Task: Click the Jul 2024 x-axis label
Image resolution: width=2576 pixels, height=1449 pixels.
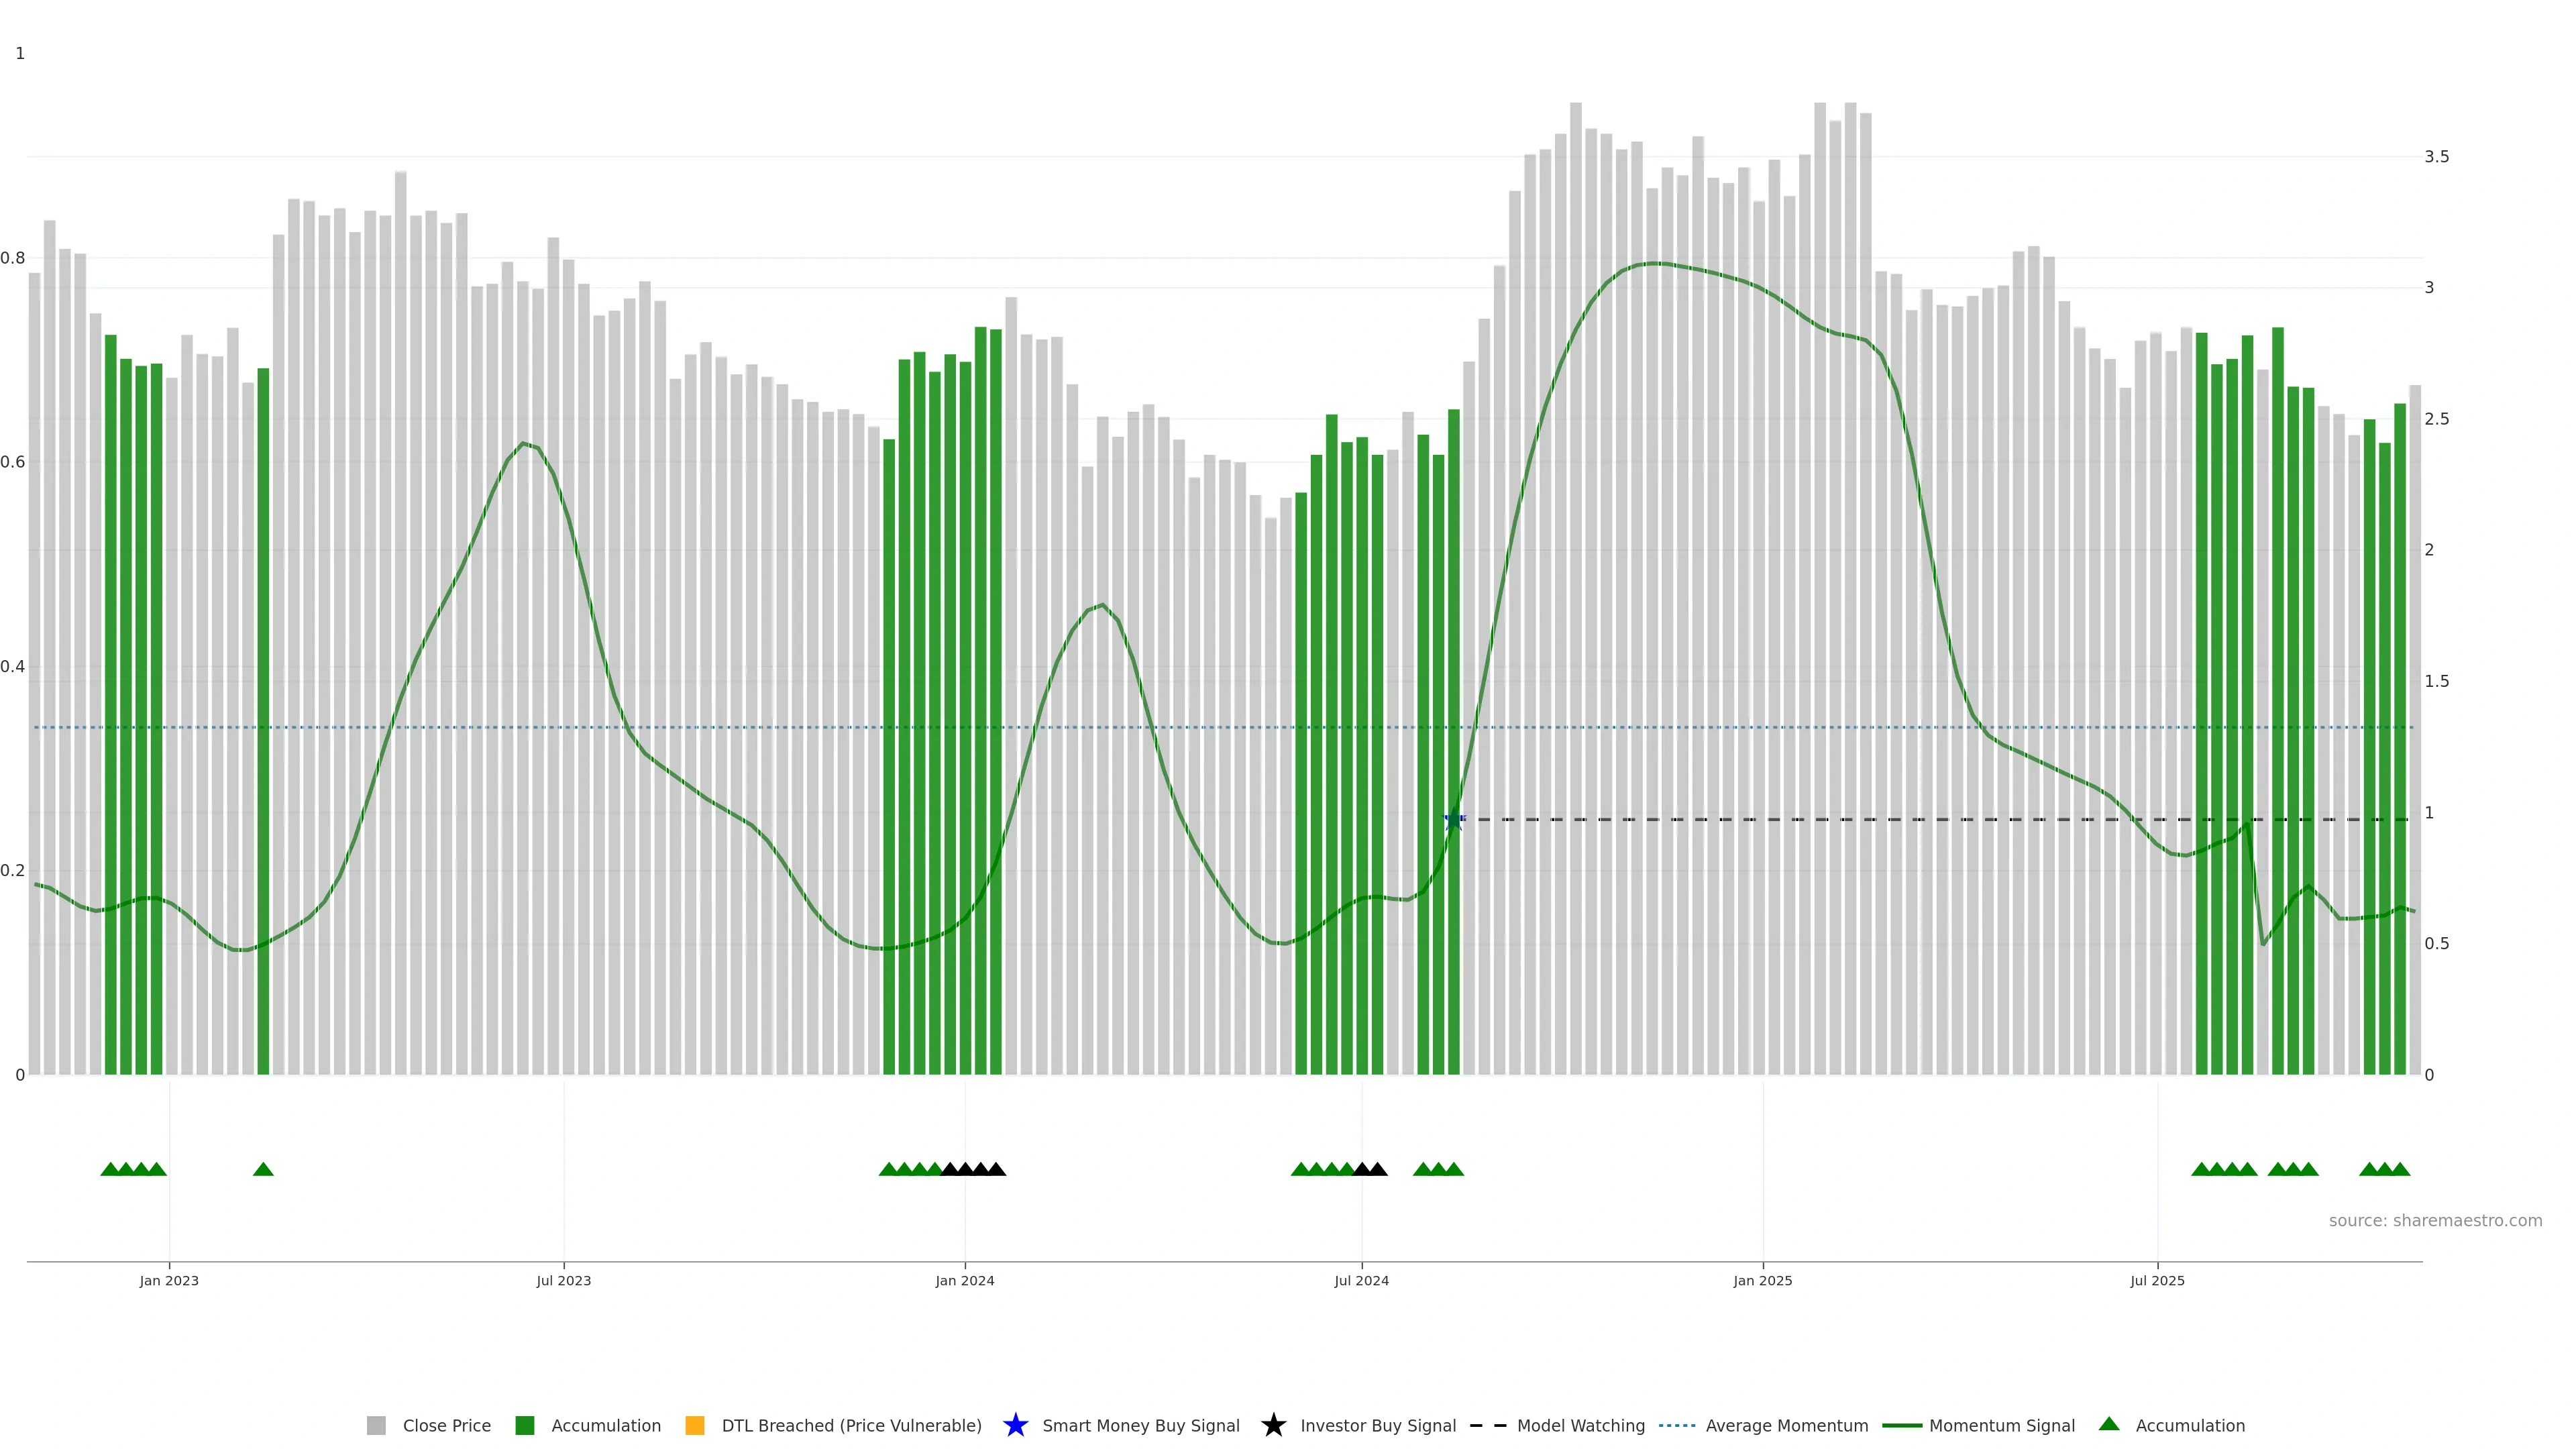Action: coord(1361,1280)
